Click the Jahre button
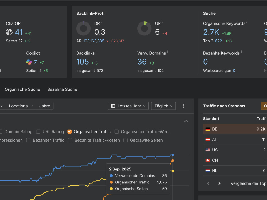 (x=45, y=106)
